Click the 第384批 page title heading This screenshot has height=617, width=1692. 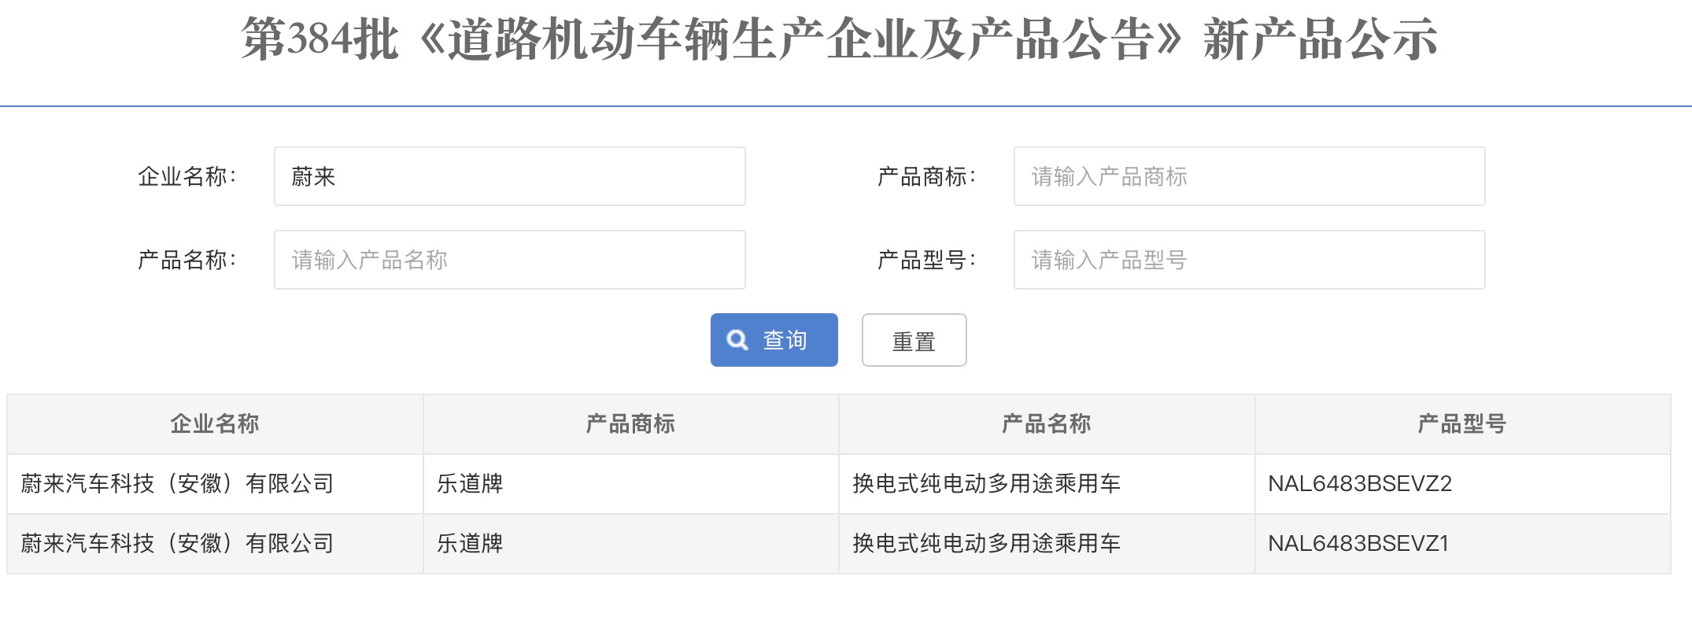839,39
